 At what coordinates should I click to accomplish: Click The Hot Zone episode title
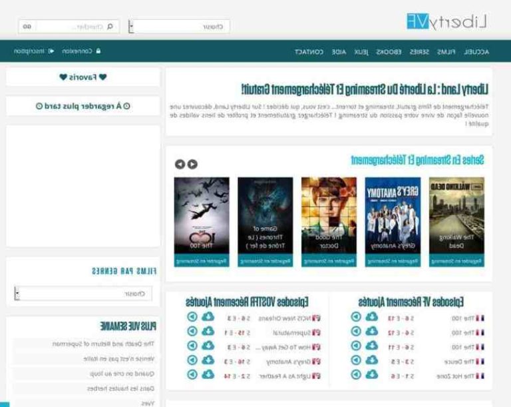[x=456, y=376]
